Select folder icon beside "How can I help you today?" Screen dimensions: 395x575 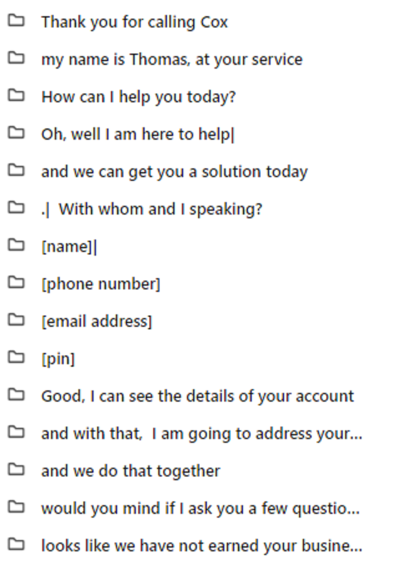coord(16,95)
